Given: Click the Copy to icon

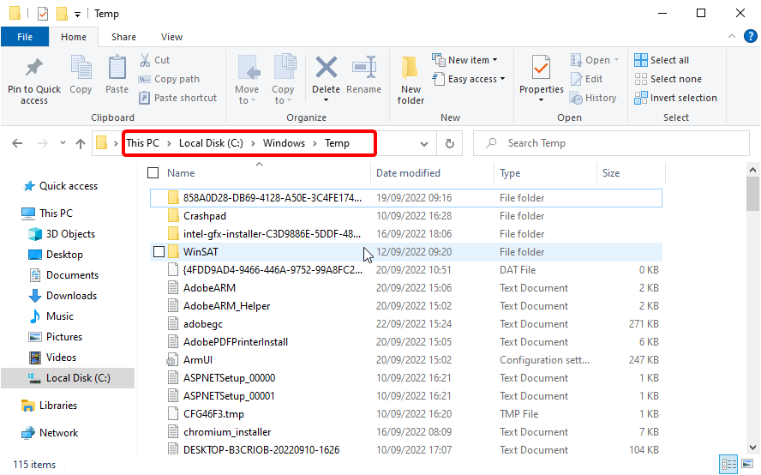Looking at the screenshot, I should [285, 67].
